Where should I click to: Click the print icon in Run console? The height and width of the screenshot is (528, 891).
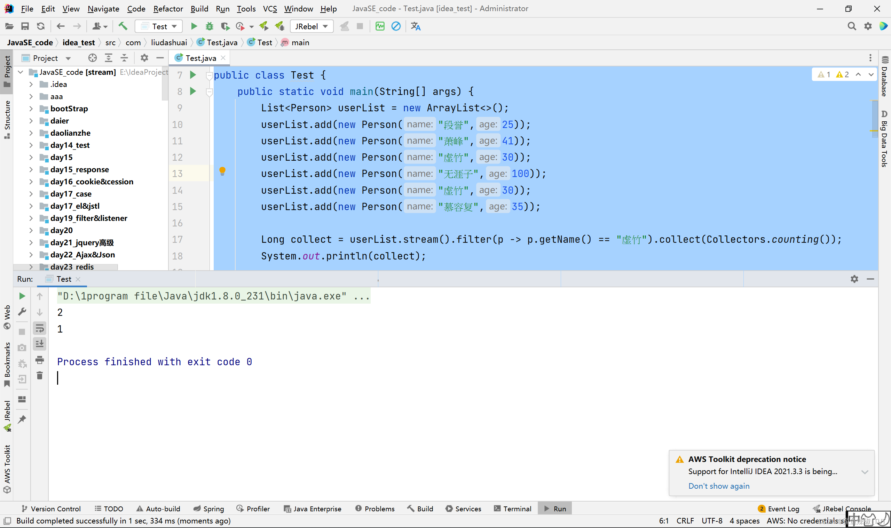click(x=40, y=360)
